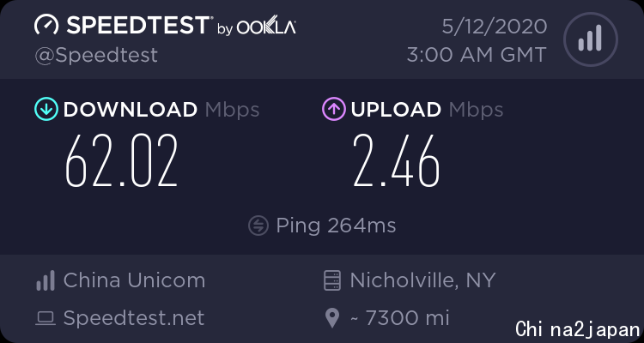
Task: Open the Speedtest.net link
Action: click(x=134, y=318)
